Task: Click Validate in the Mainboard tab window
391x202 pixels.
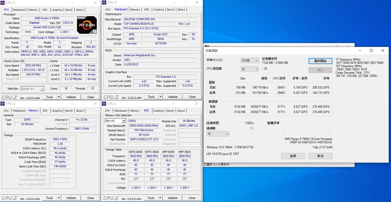Action: tap(173, 97)
